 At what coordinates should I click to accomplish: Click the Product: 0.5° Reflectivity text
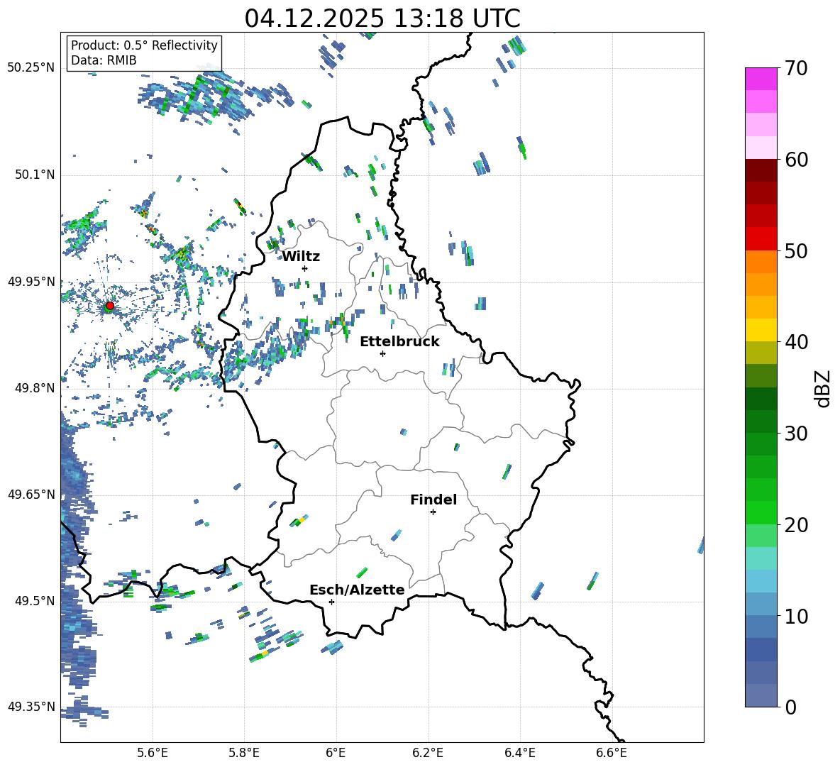pyautogui.click(x=144, y=45)
